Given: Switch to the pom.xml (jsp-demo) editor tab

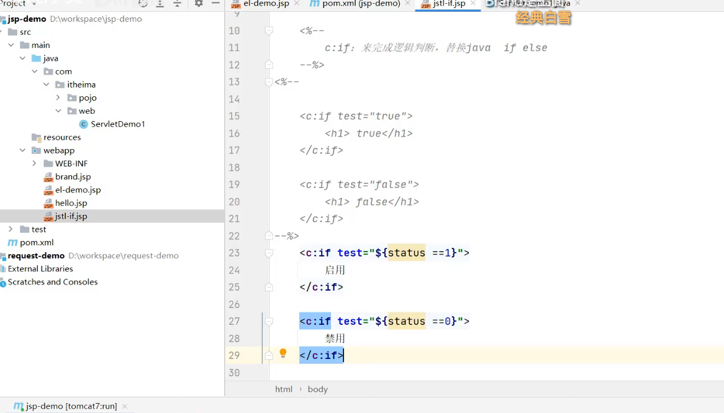Looking at the screenshot, I should coord(361,4).
